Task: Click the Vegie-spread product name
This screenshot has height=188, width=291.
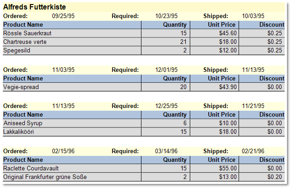Action: [21, 87]
